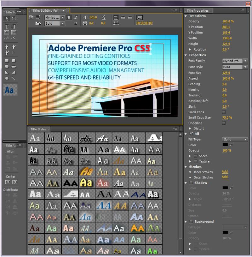This screenshot has width=252, height=257.
Task: Enable the Sheen checkbox under Fill
Action: tap(196, 156)
